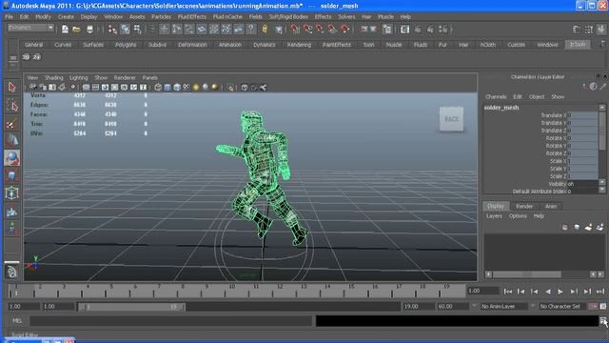
Task: Go to end of playback range
Action: [600, 292]
